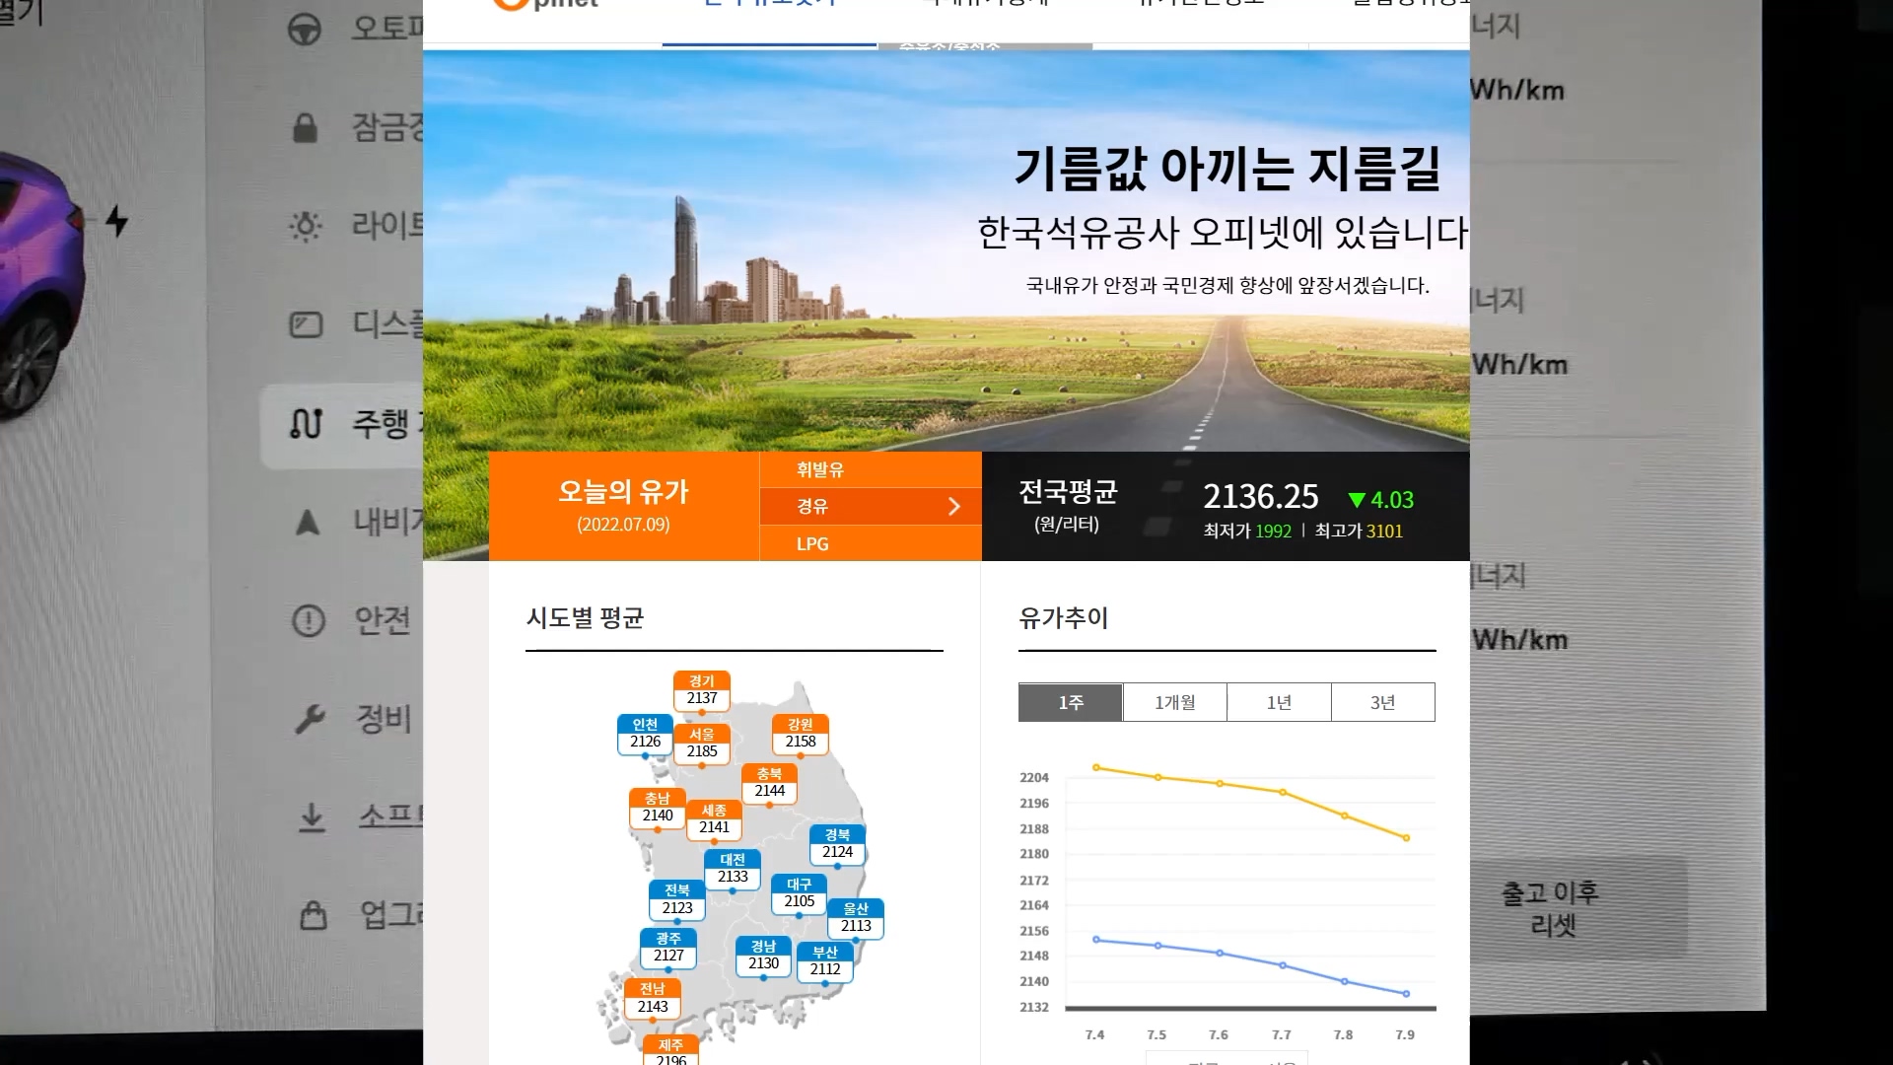This screenshot has height=1065, width=1893.
Task: Click the padlock Locks icon
Action: click(306, 127)
